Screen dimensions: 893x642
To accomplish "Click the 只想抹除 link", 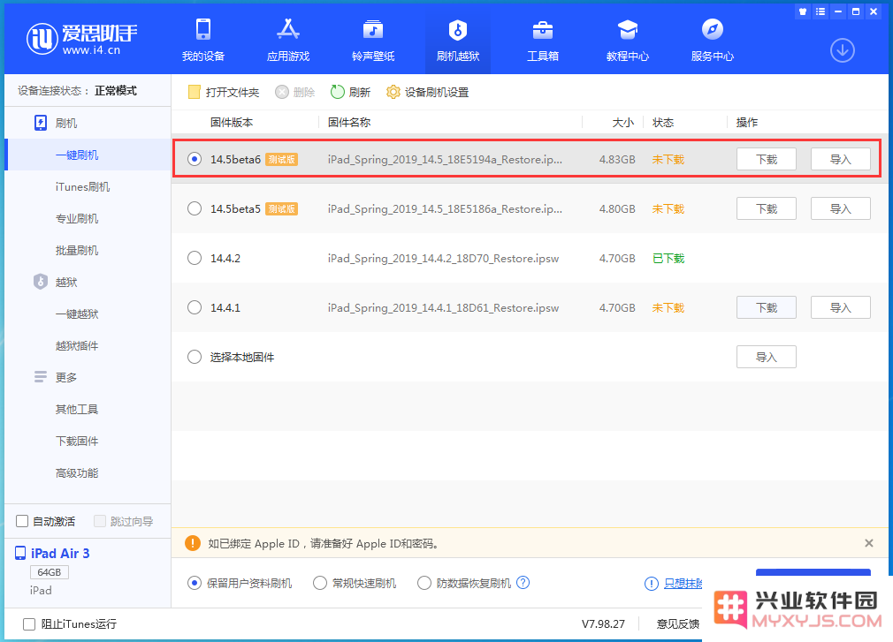I will pos(683,584).
